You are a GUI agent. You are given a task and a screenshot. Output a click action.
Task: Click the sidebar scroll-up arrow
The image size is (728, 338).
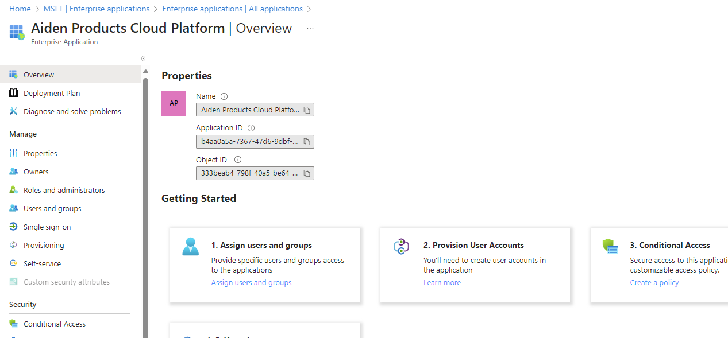click(145, 71)
